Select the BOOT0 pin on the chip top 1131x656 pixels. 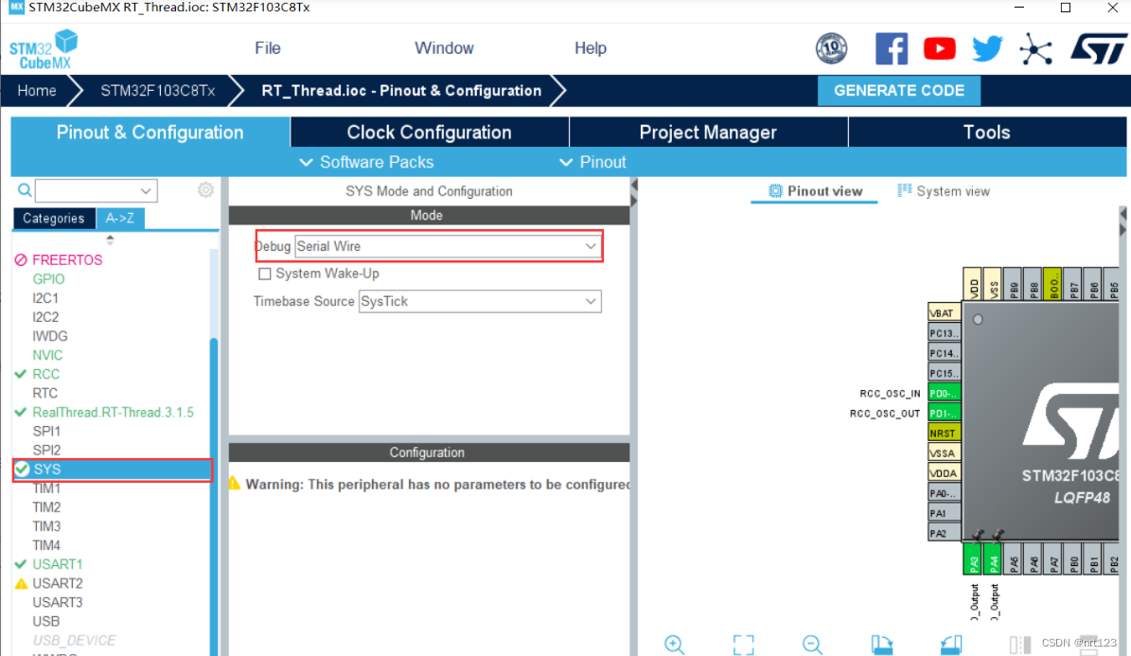(1052, 284)
